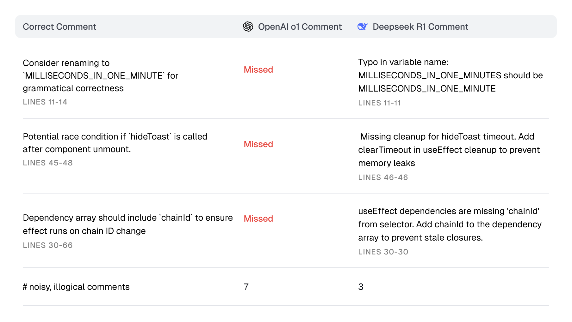Click the 'Dependency array should include chainId' comment
The width and height of the screenshot is (572, 322).
point(128,224)
